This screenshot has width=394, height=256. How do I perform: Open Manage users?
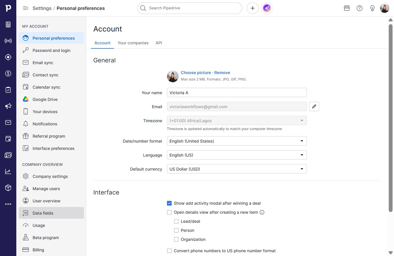tap(51, 189)
